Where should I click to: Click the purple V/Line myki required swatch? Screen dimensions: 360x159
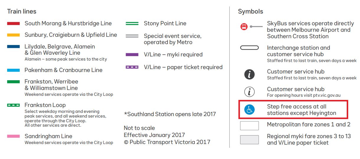[132, 55]
